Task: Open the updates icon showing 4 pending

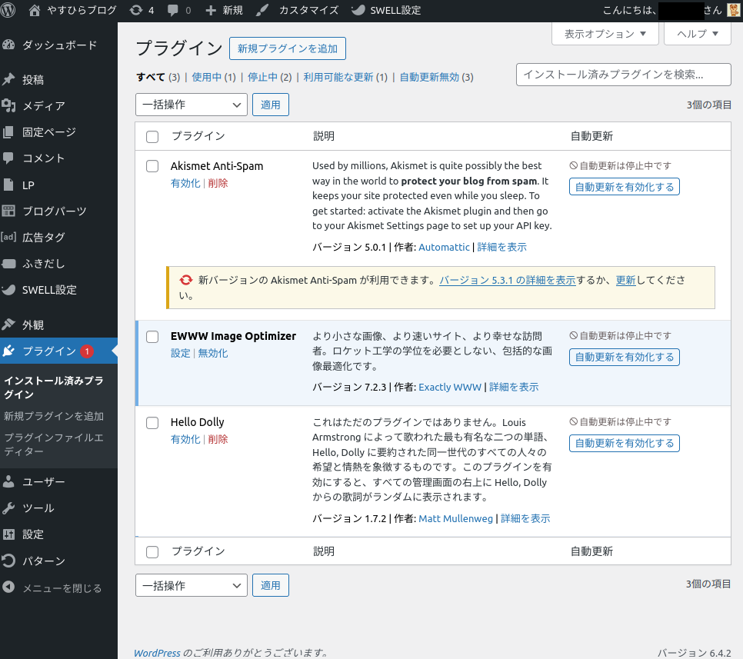Action: (x=136, y=10)
